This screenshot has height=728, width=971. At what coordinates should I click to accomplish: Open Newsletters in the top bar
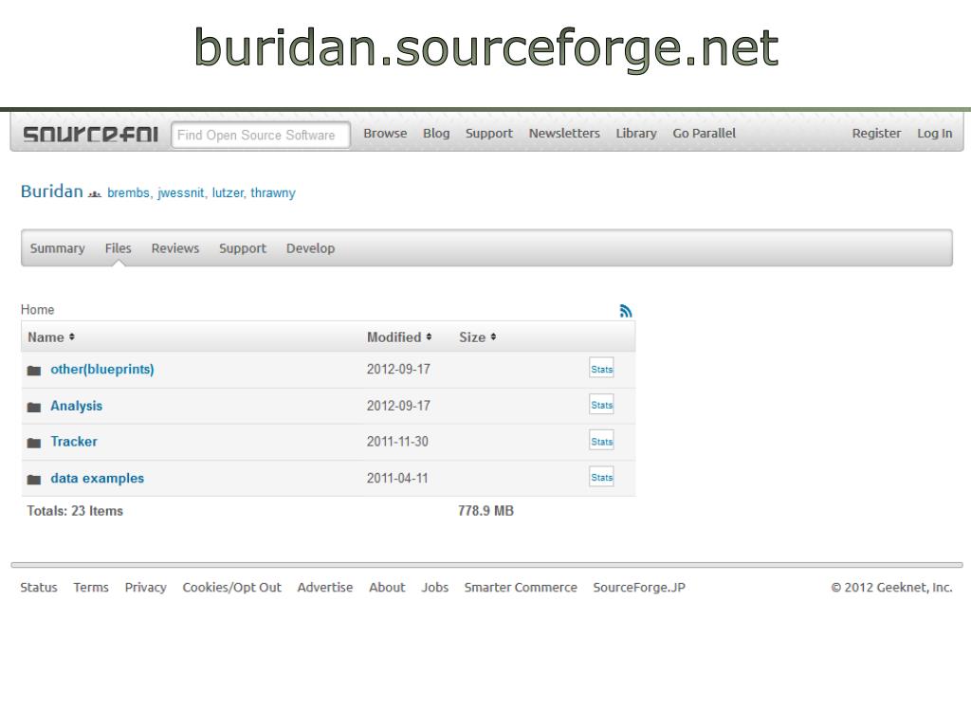(564, 133)
